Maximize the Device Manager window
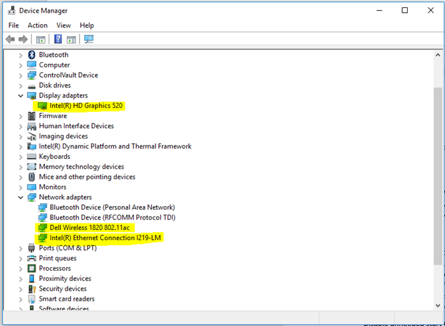The width and height of the screenshot is (445, 326). pos(405,11)
